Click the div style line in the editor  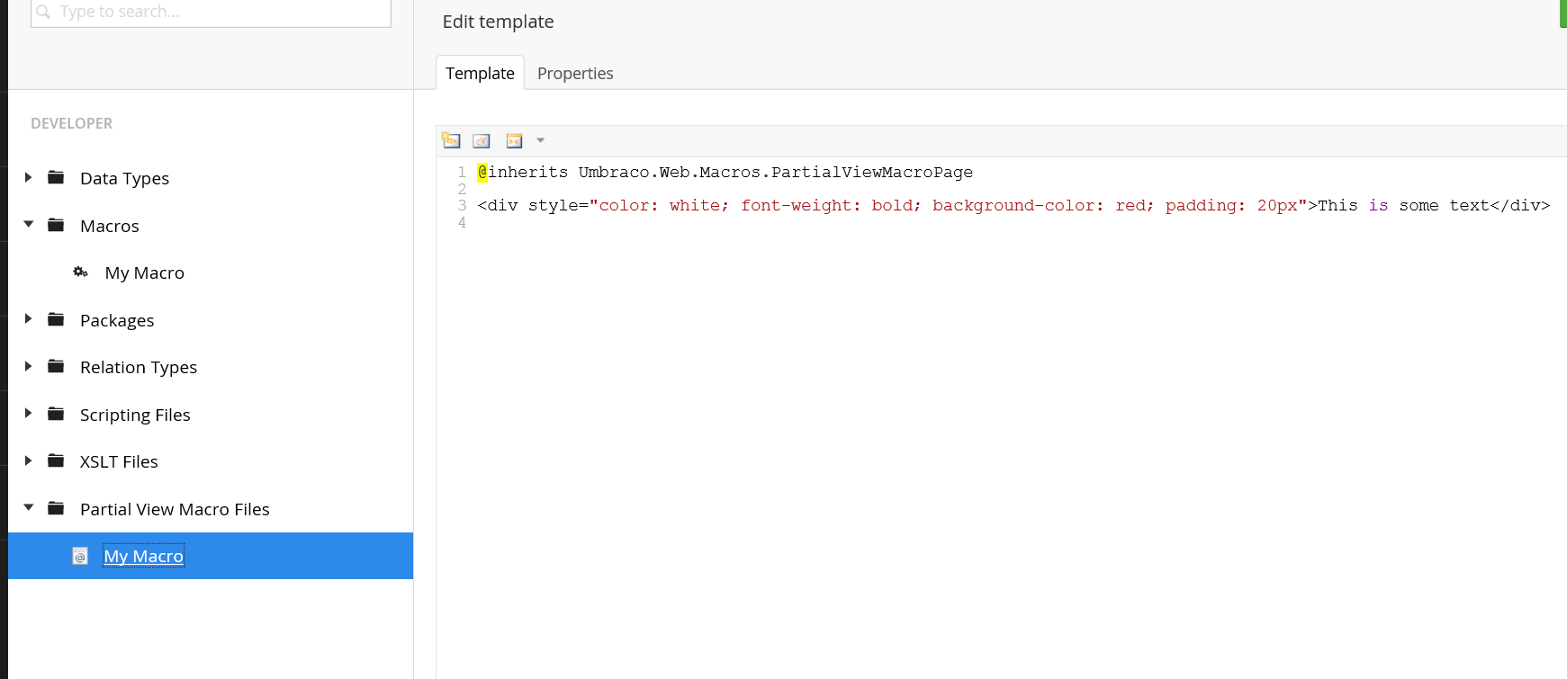tap(1013, 205)
